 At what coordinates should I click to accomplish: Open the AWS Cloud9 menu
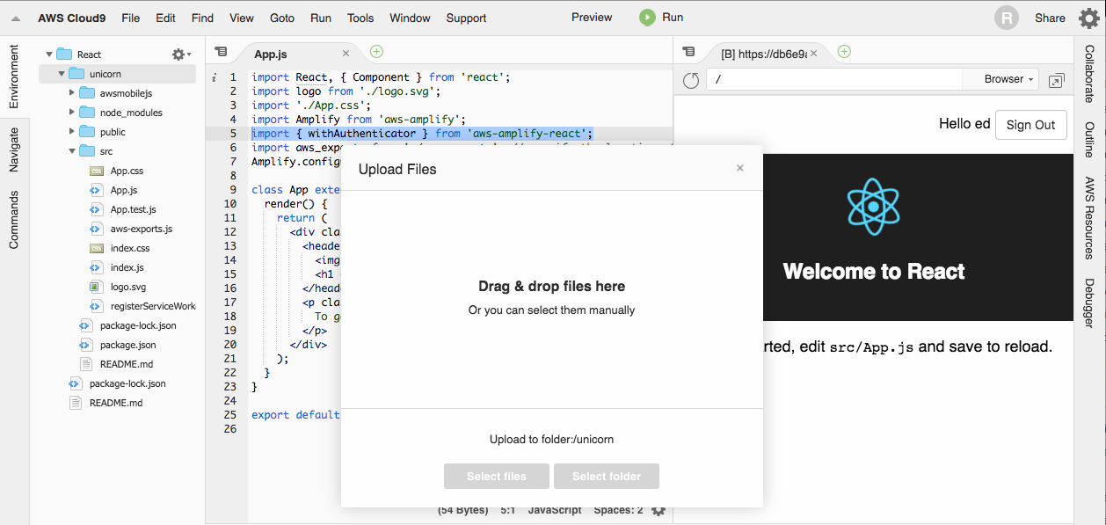coord(71,18)
